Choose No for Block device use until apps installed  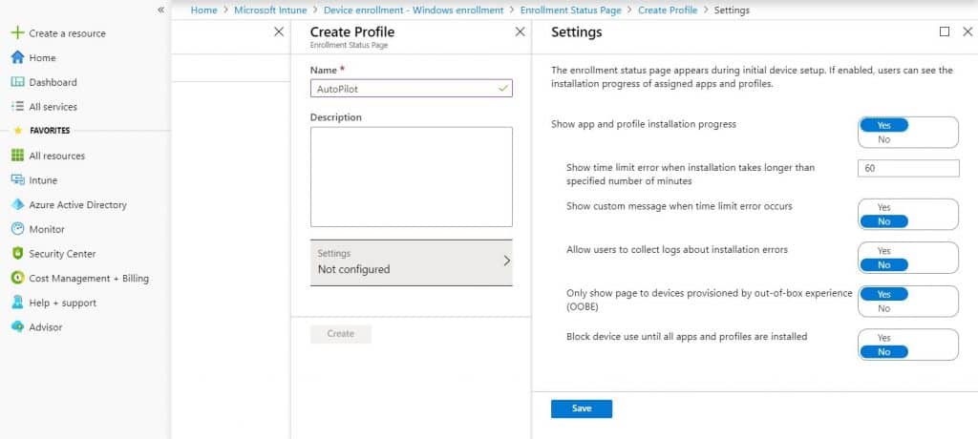(x=883, y=352)
